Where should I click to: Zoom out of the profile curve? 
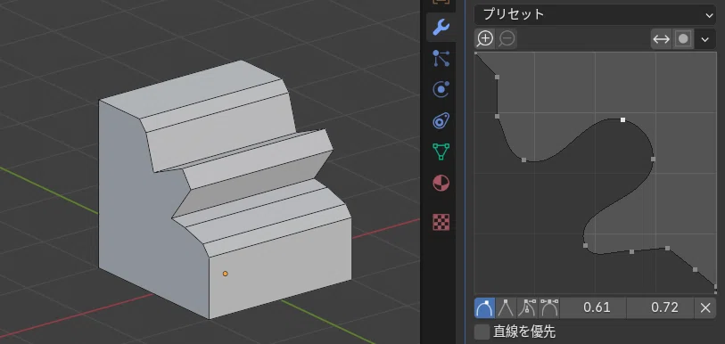pos(507,39)
